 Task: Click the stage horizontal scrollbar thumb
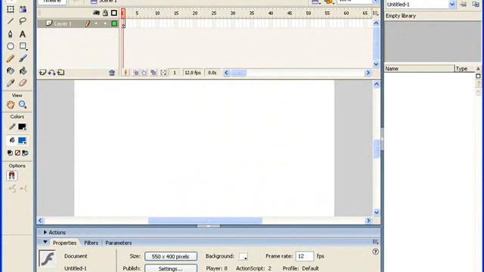tap(205, 221)
